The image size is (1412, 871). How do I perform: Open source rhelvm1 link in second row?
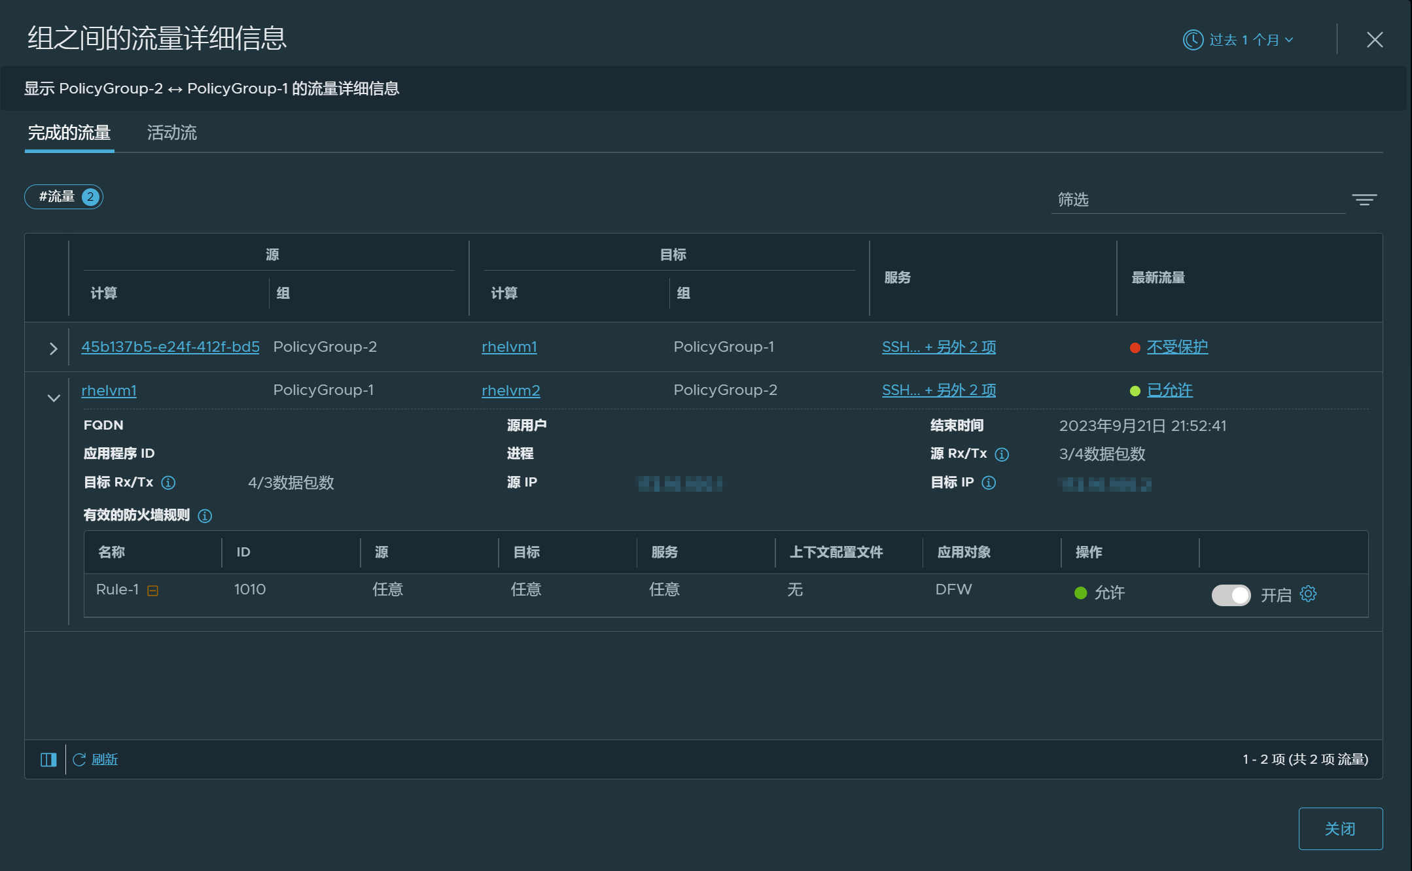pos(109,390)
